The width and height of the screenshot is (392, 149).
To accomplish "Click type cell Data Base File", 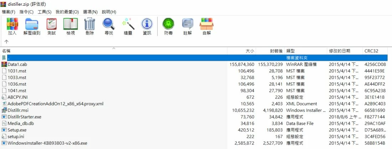I will pyautogui.click(x=300, y=123).
